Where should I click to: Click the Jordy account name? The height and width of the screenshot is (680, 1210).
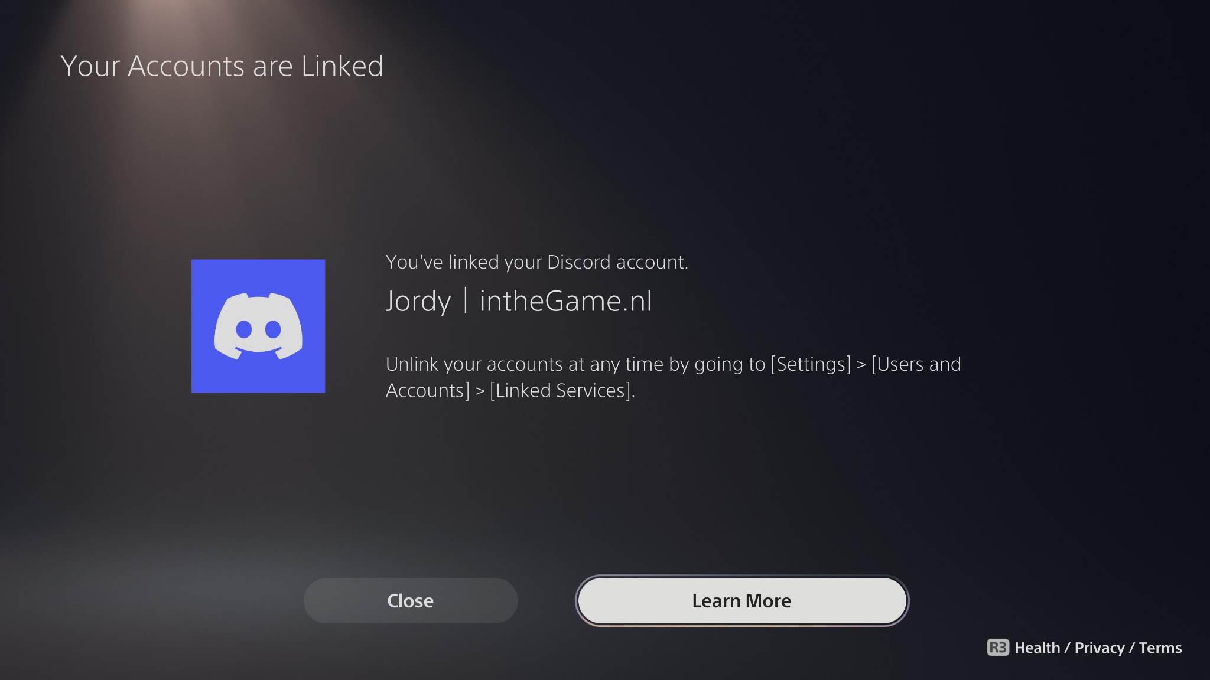(x=418, y=301)
